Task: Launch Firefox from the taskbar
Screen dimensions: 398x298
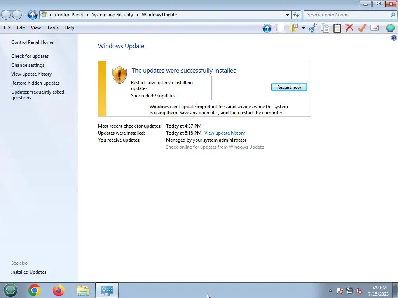Action: 58,290
